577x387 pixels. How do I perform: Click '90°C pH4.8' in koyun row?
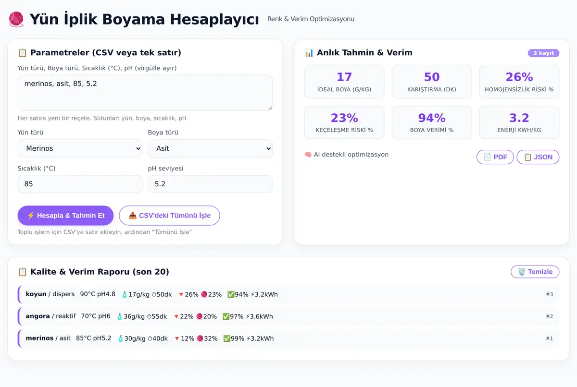point(98,294)
